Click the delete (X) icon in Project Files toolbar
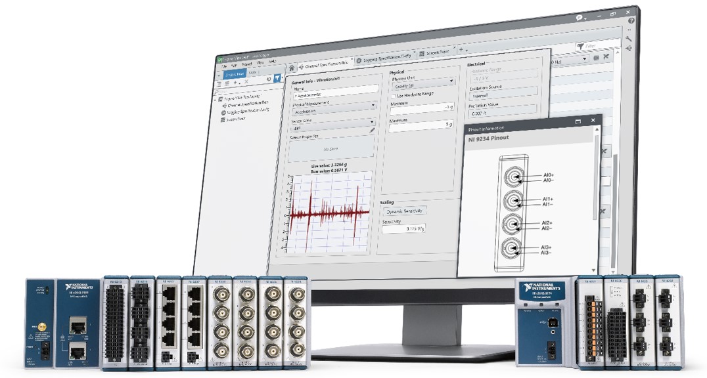Screen dimensions: 707x378 coord(246,81)
